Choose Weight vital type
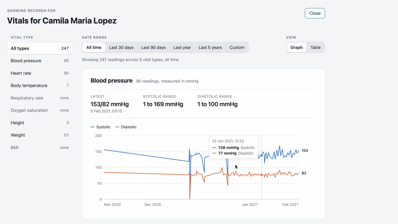398x224 pixels. (x=40, y=135)
